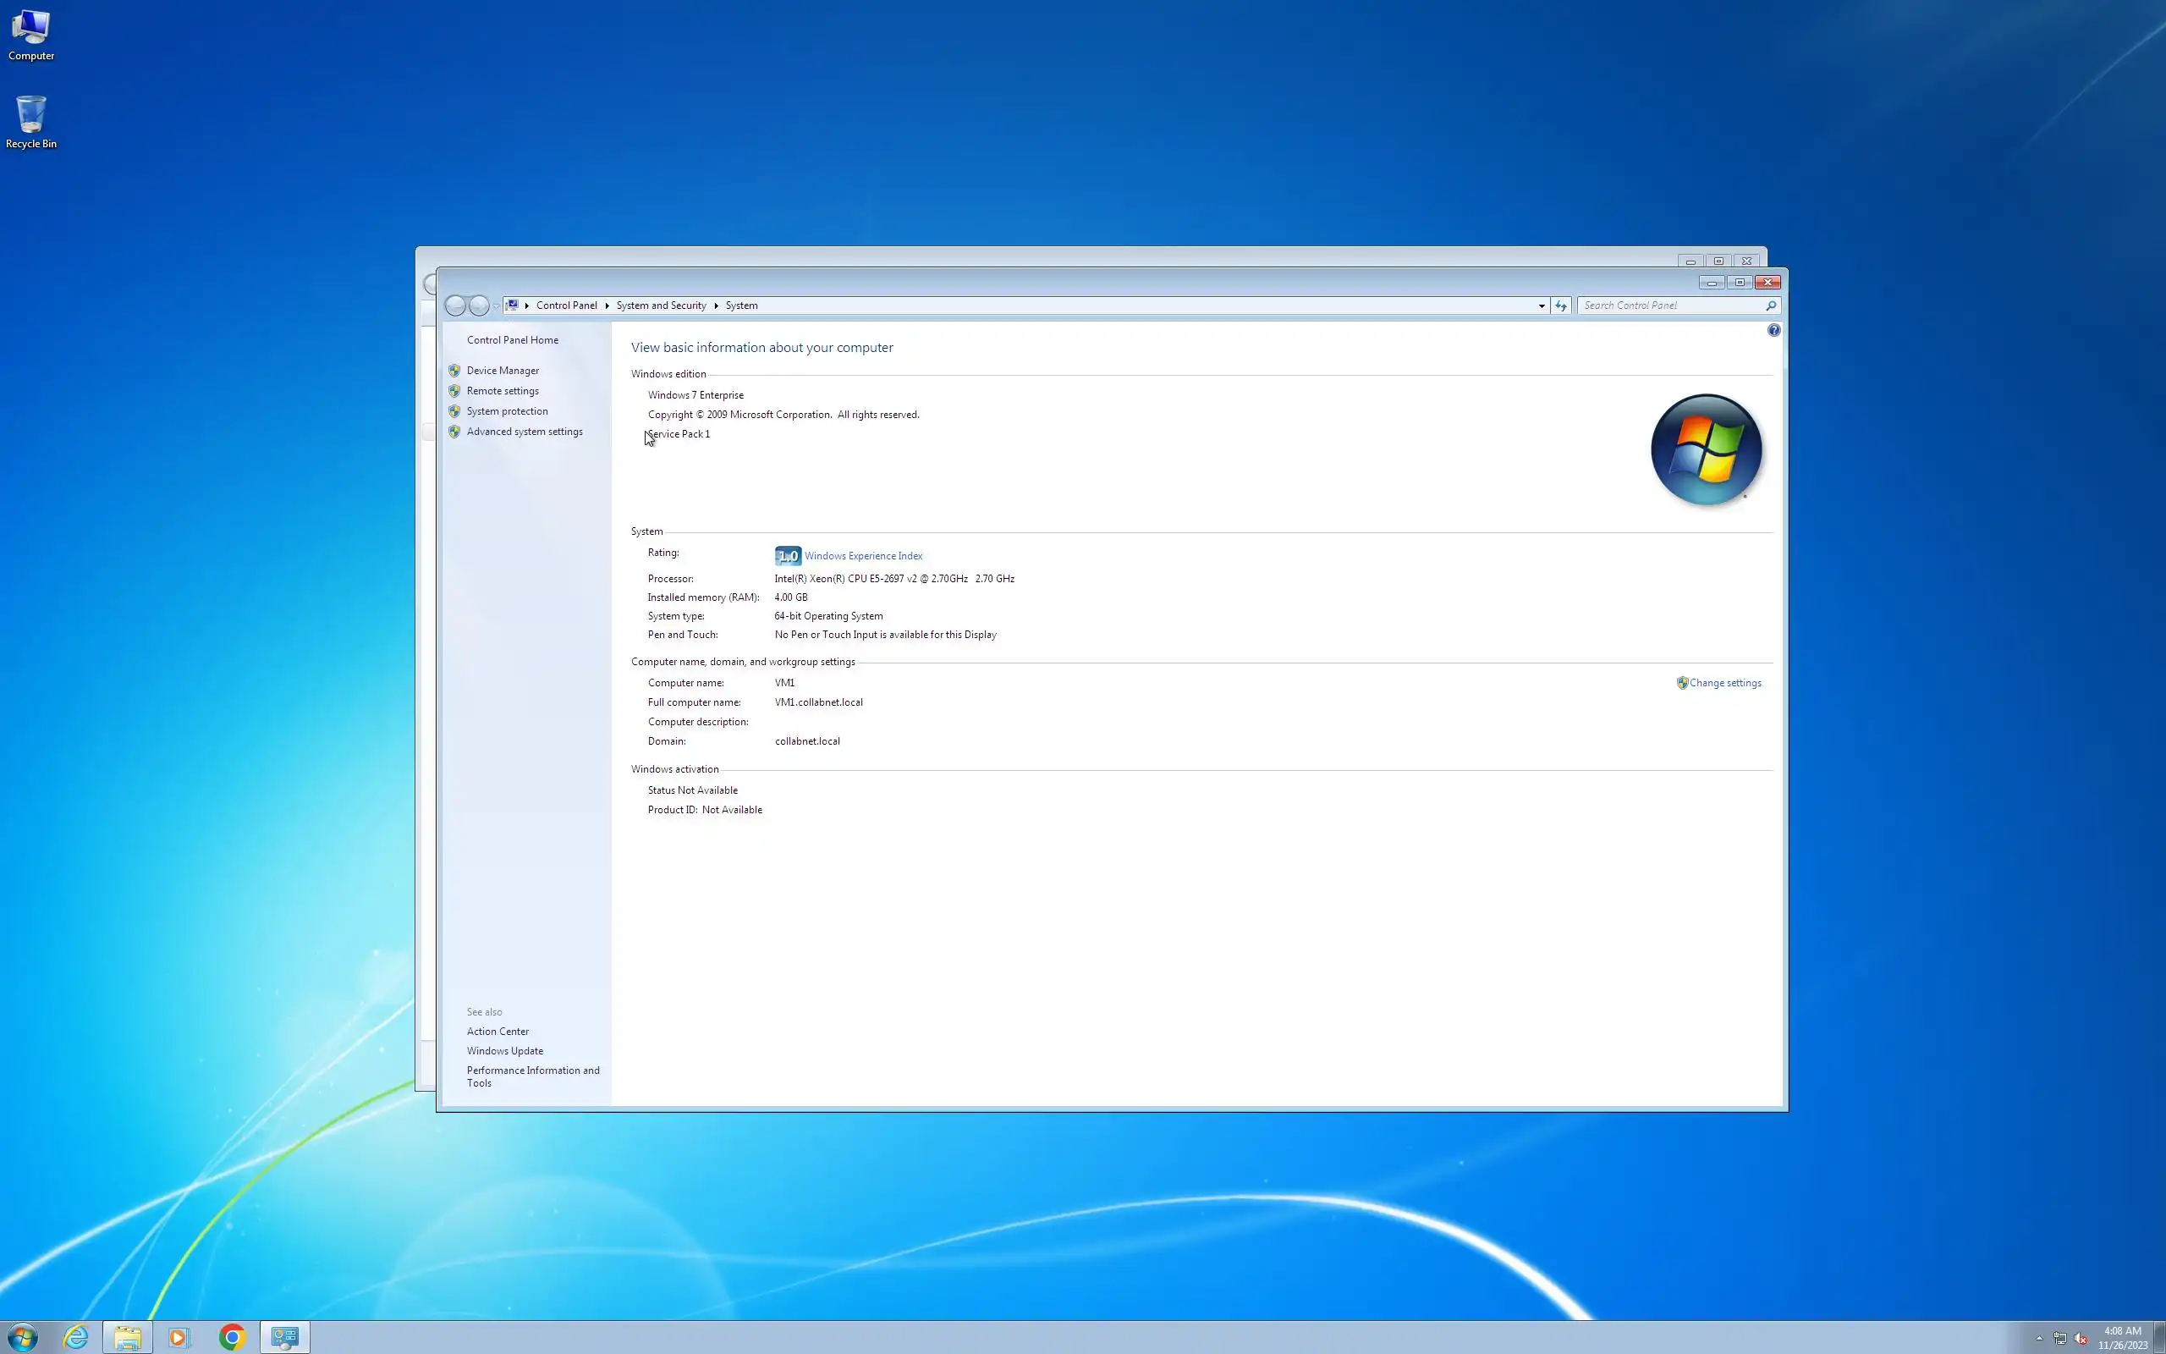2166x1354 pixels.
Task: Expand arrow after Control Panel breadcrumb
Action: click(x=607, y=306)
